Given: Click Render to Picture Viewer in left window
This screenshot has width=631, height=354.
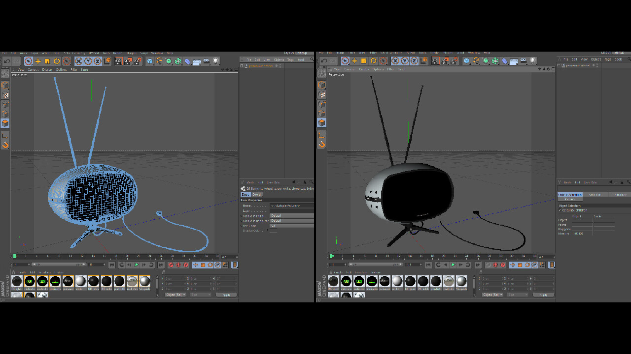Looking at the screenshot, I should tap(128, 61).
